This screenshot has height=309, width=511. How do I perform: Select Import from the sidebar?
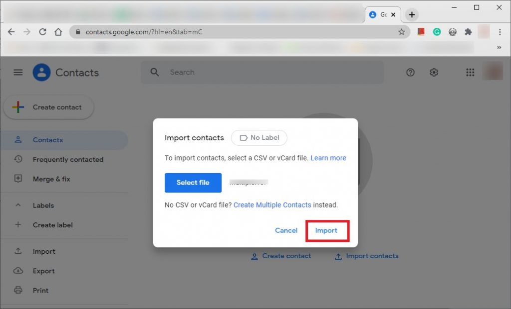(x=44, y=251)
